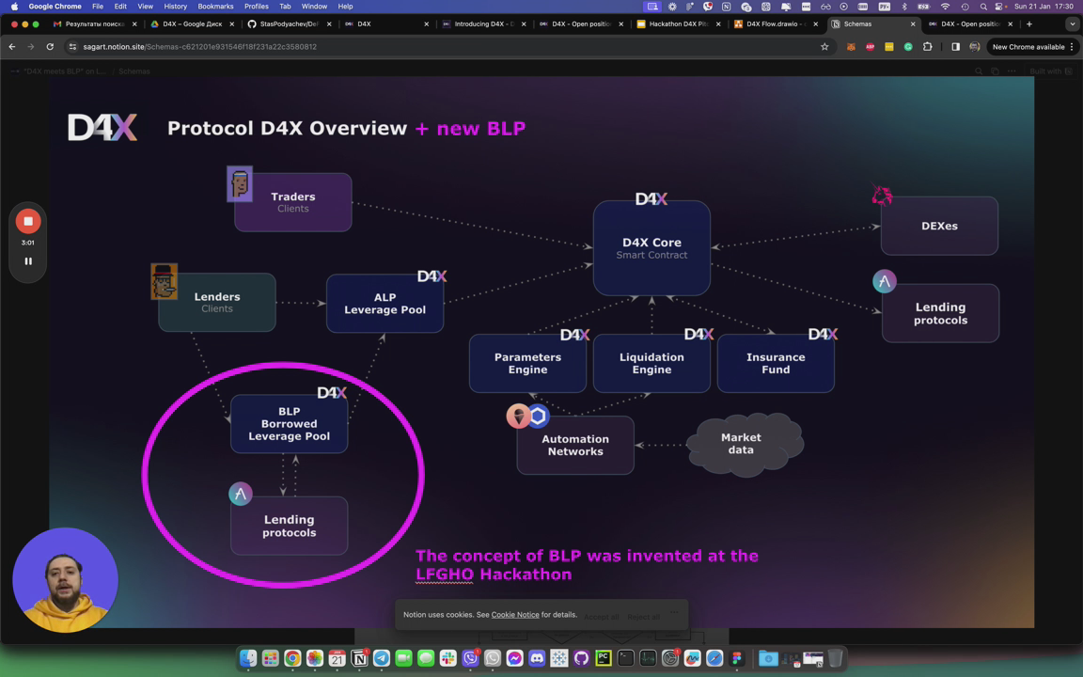
Task: Open Messenger from the Dock
Action: tap(514, 658)
